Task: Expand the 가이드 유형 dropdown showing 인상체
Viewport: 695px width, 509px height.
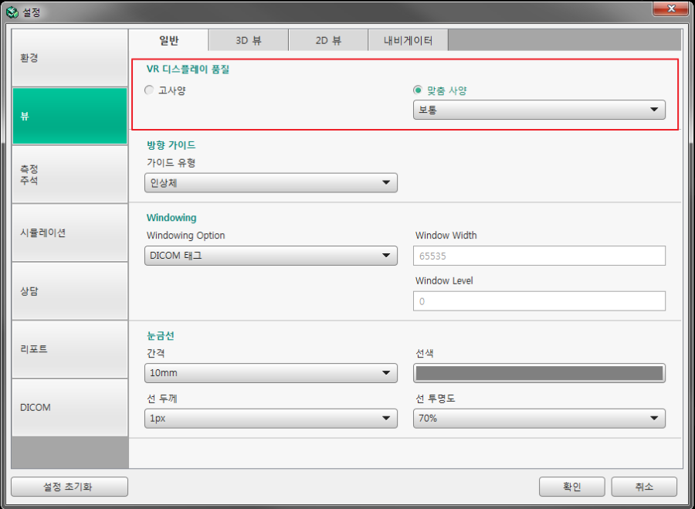Action: coord(270,182)
